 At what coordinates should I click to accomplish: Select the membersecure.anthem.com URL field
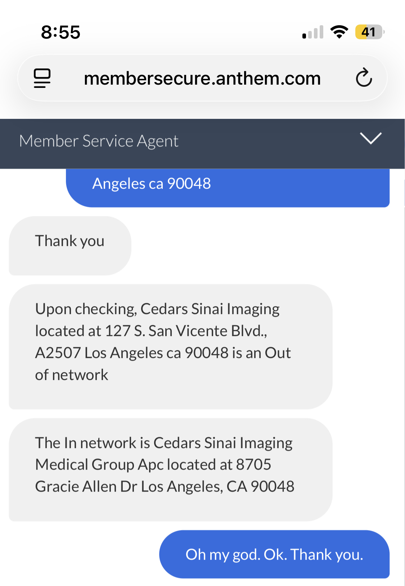coord(202,79)
